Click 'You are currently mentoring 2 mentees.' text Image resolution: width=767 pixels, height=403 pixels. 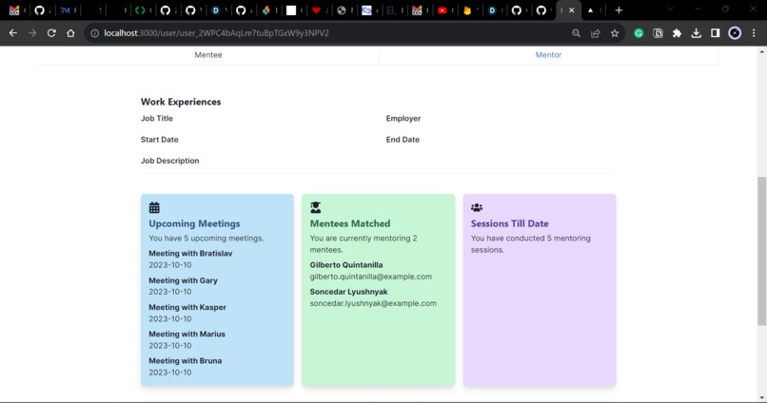(363, 243)
